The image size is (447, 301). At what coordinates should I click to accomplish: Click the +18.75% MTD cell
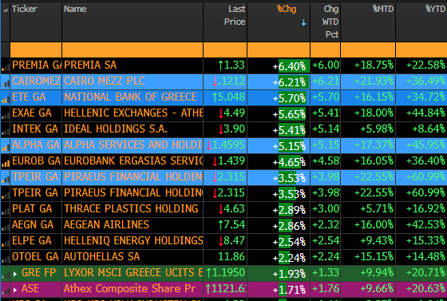pos(368,65)
